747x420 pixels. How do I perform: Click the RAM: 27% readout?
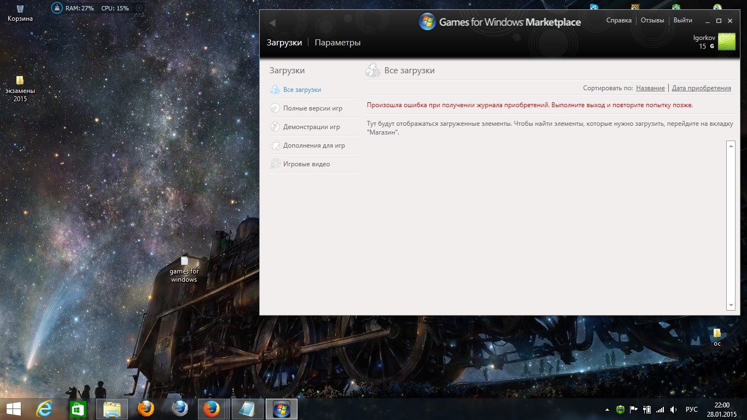[x=80, y=8]
